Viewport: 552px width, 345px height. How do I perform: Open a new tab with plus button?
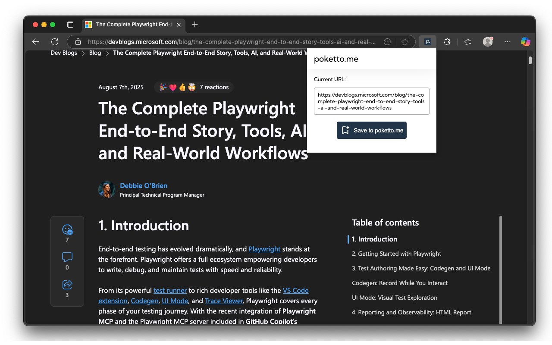(194, 25)
